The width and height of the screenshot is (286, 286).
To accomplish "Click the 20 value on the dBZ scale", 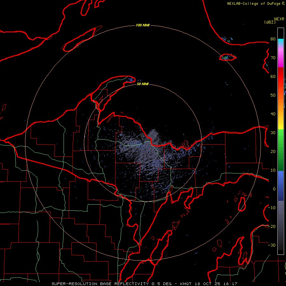I will 273,152.
